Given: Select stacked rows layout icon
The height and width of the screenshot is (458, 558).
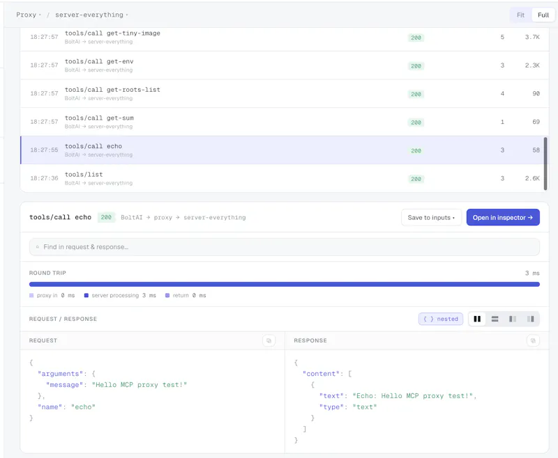Looking at the screenshot, I should tap(495, 319).
